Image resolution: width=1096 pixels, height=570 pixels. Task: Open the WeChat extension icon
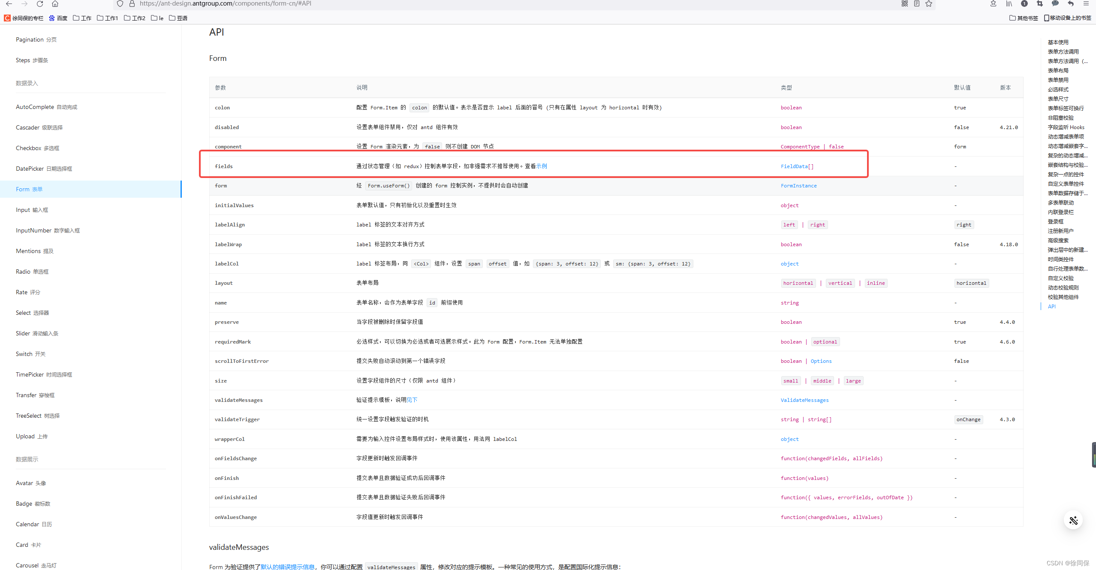tap(1055, 4)
